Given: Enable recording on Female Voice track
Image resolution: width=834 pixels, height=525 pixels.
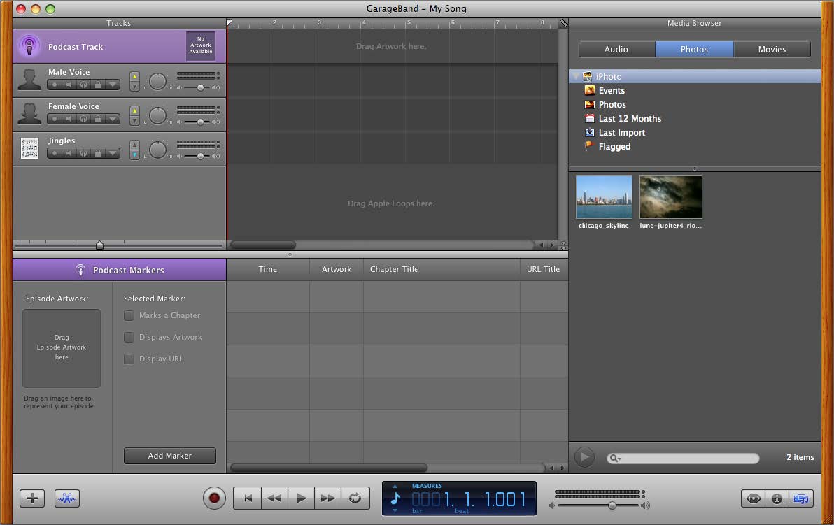Looking at the screenshot, I should [x=55, y=119].
